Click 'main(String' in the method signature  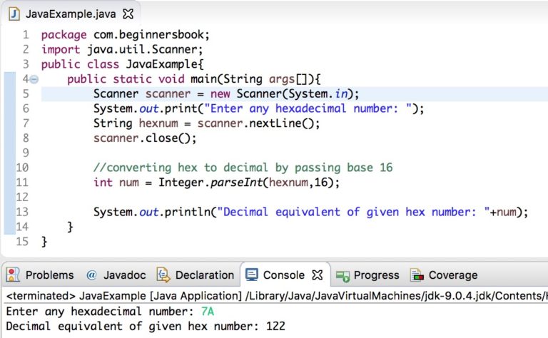point(226,79)
